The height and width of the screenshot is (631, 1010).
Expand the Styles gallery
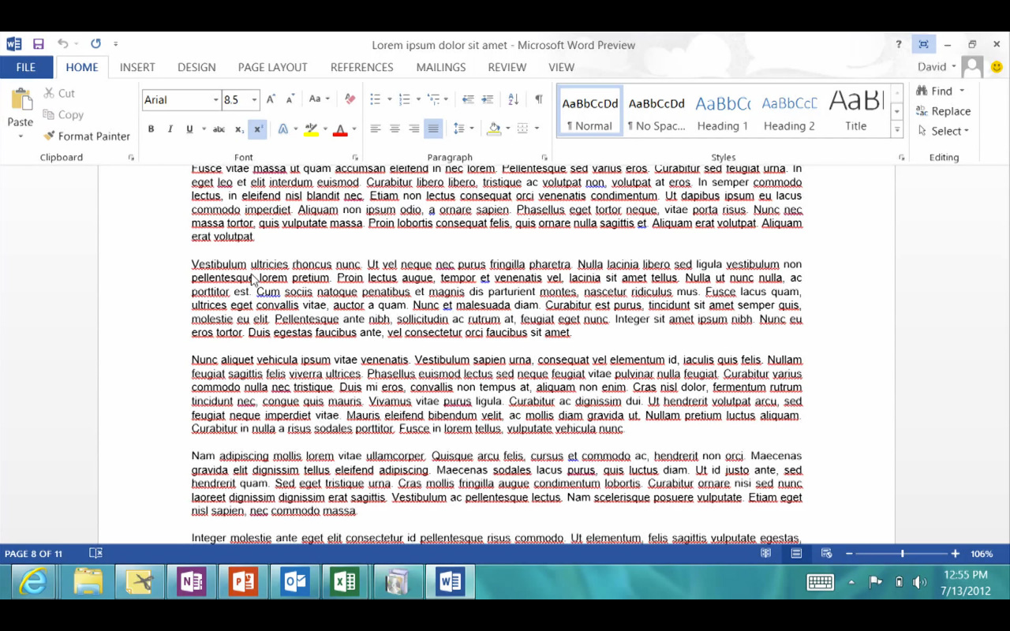pyautogui.click(x=896, y=129)
